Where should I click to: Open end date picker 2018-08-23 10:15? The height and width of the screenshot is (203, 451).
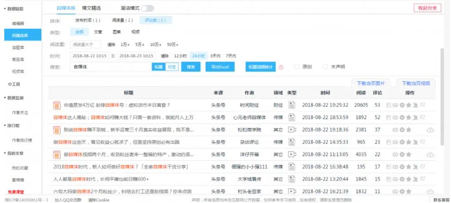click(x=137, y=56)
